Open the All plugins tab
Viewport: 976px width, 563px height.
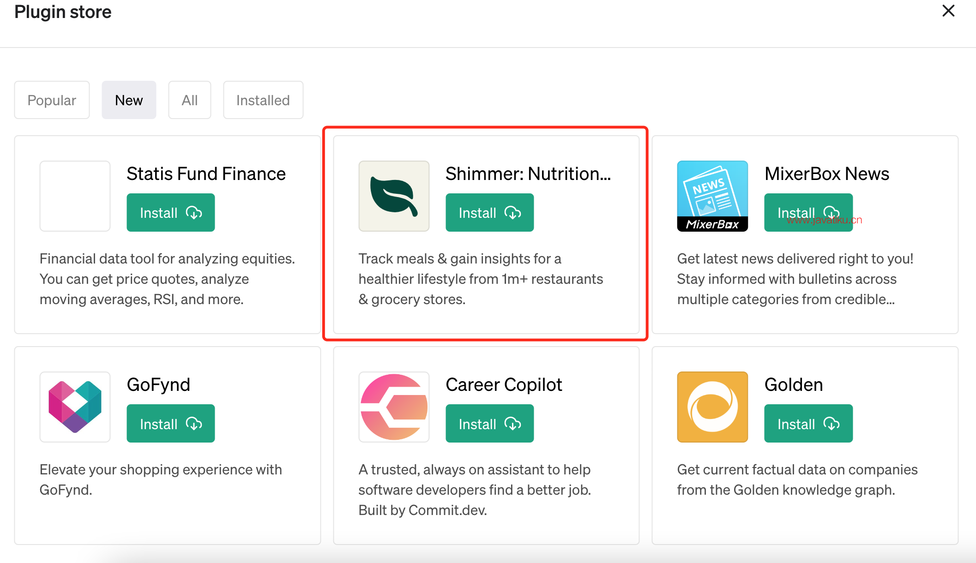tap(190, 100)
